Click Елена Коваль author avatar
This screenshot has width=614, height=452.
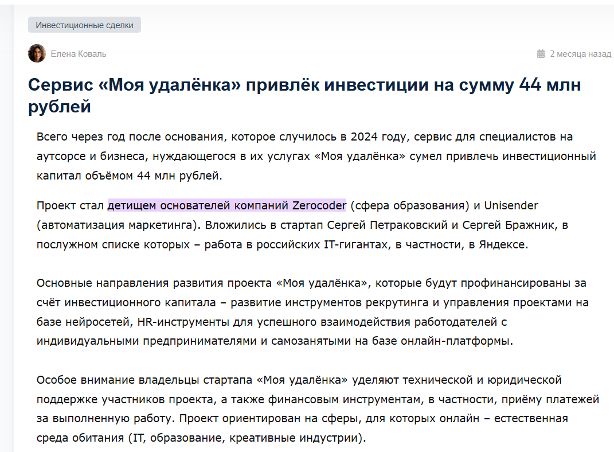[37, 53]
